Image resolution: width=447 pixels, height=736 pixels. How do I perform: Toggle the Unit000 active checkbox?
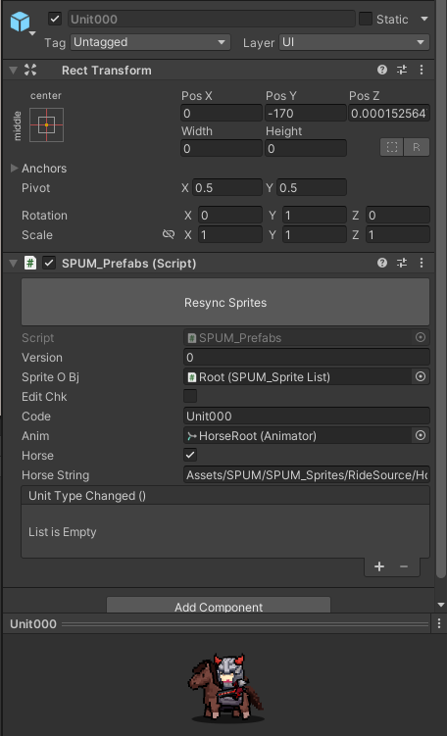pos(55,20)
